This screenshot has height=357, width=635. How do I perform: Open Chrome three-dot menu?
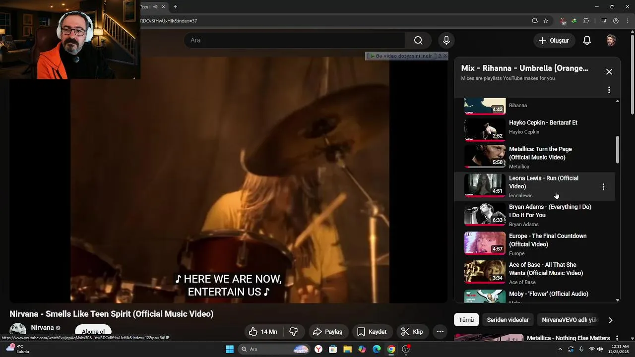point(627,21)
